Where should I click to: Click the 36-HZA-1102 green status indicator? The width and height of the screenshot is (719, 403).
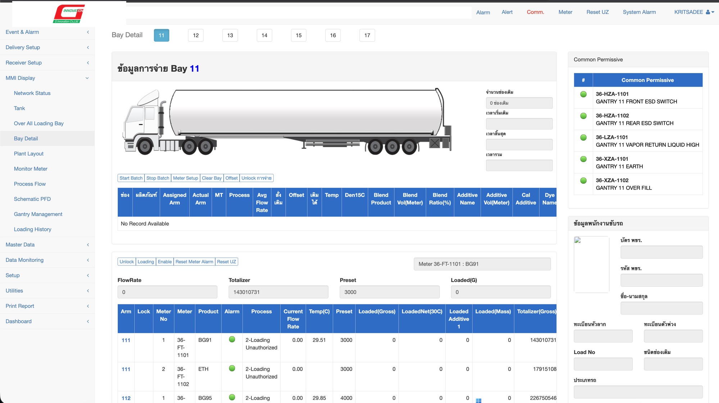[583, 116]
